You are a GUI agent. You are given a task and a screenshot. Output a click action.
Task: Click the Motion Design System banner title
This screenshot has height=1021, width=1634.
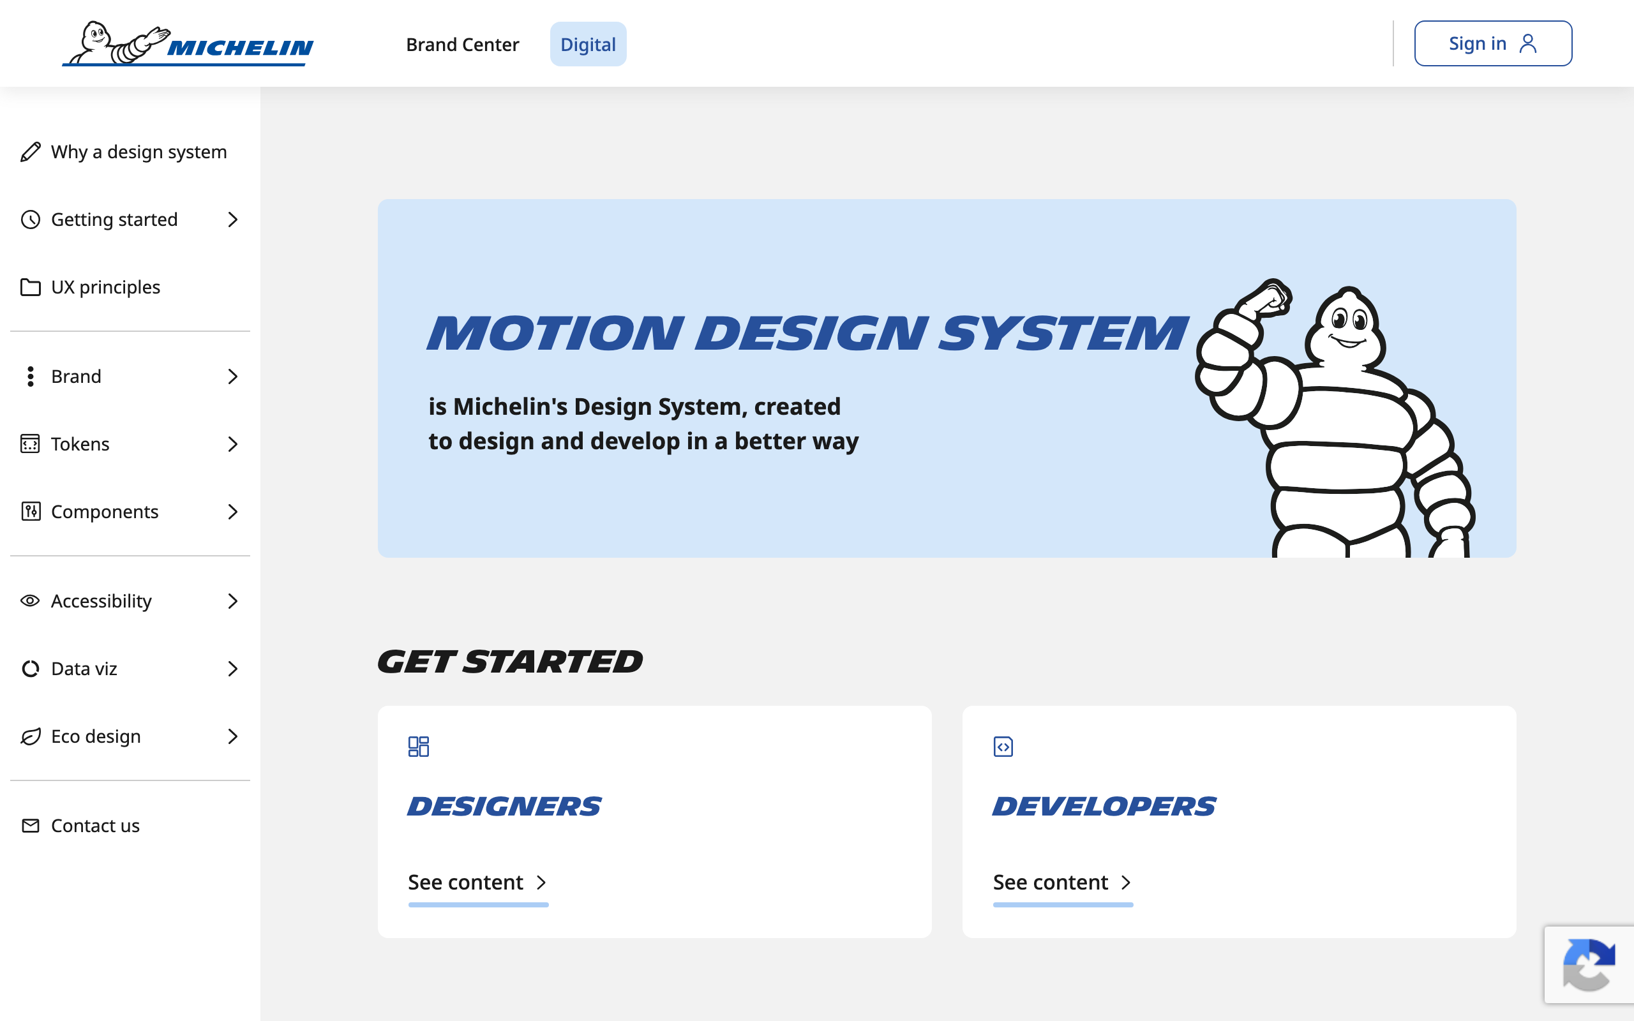click(807, 333)
